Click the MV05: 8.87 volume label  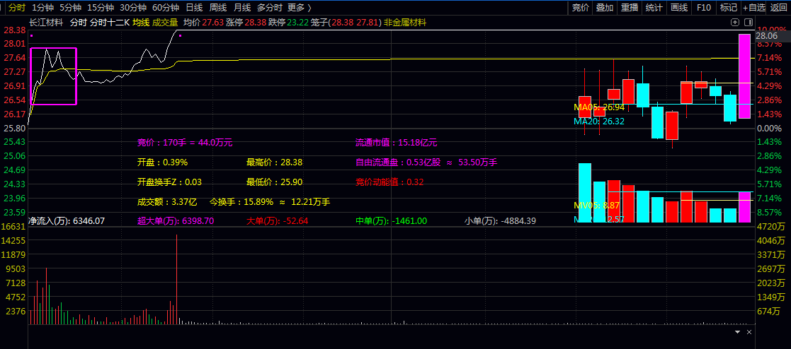pos(596,206)
